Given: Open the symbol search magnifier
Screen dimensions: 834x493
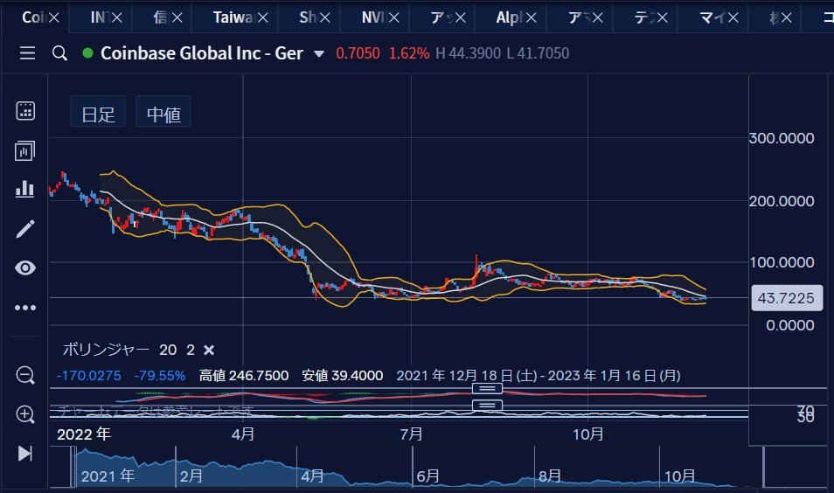Looking at the screenshot, I should (x=59, y=53).
